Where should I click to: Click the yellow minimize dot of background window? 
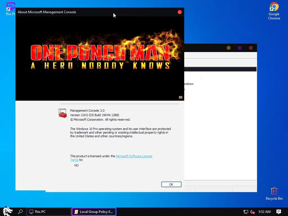point(228,48)
